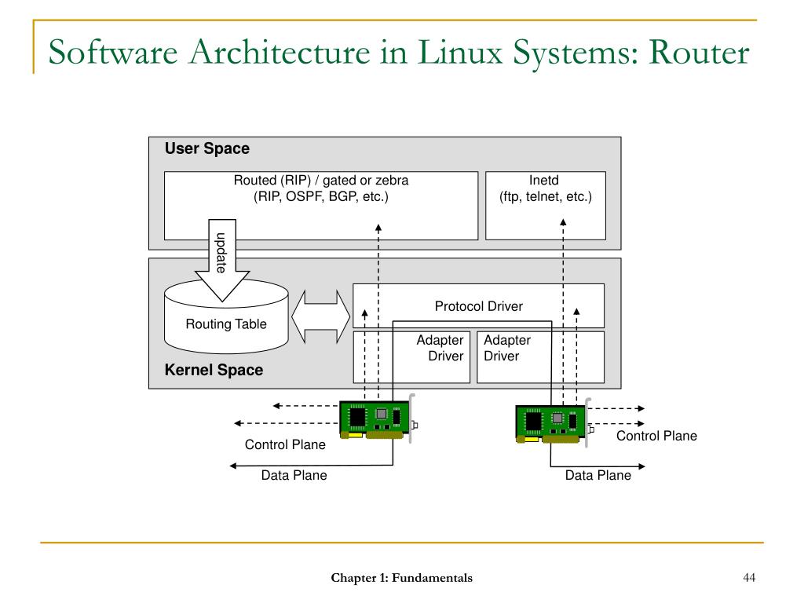Select the right network interface card image
The image size is (804, 603).
coord(549,422)
